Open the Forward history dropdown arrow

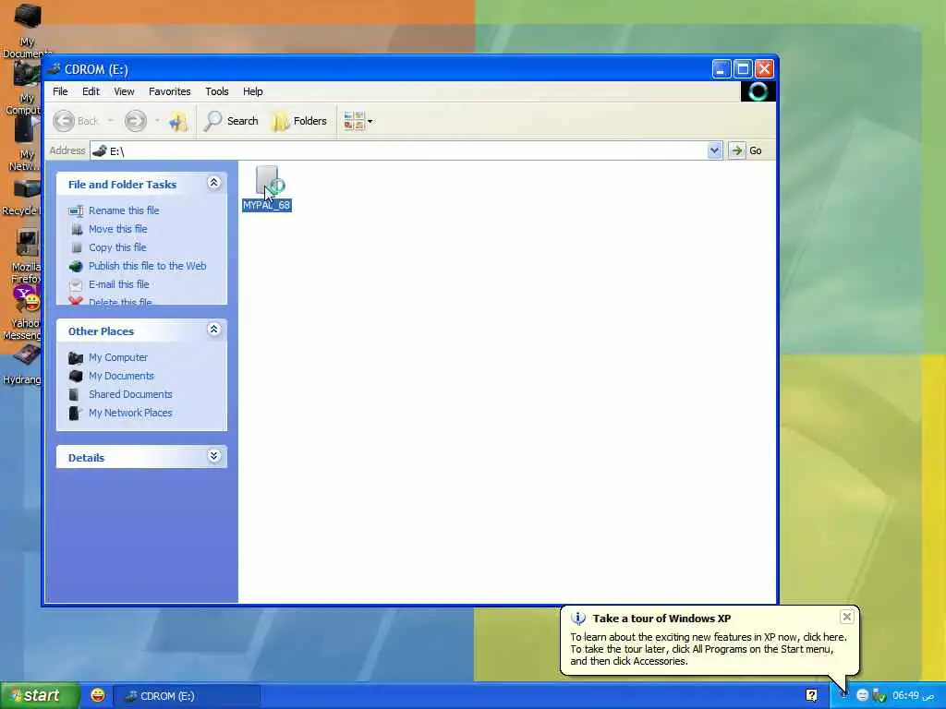(x=157, y=121)
